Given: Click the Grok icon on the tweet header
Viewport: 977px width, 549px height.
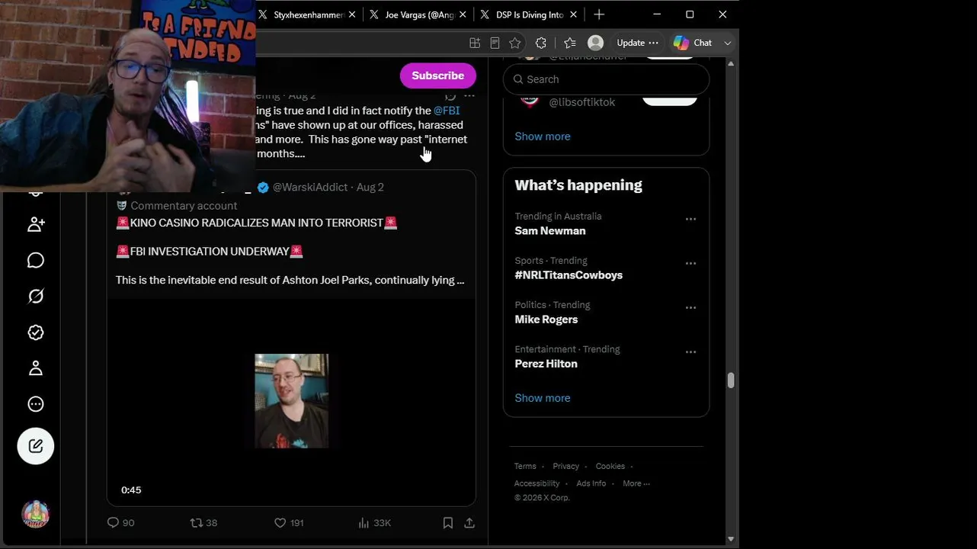Looking at the screenshot, I should pyautogui.click(x=450, y=96).
